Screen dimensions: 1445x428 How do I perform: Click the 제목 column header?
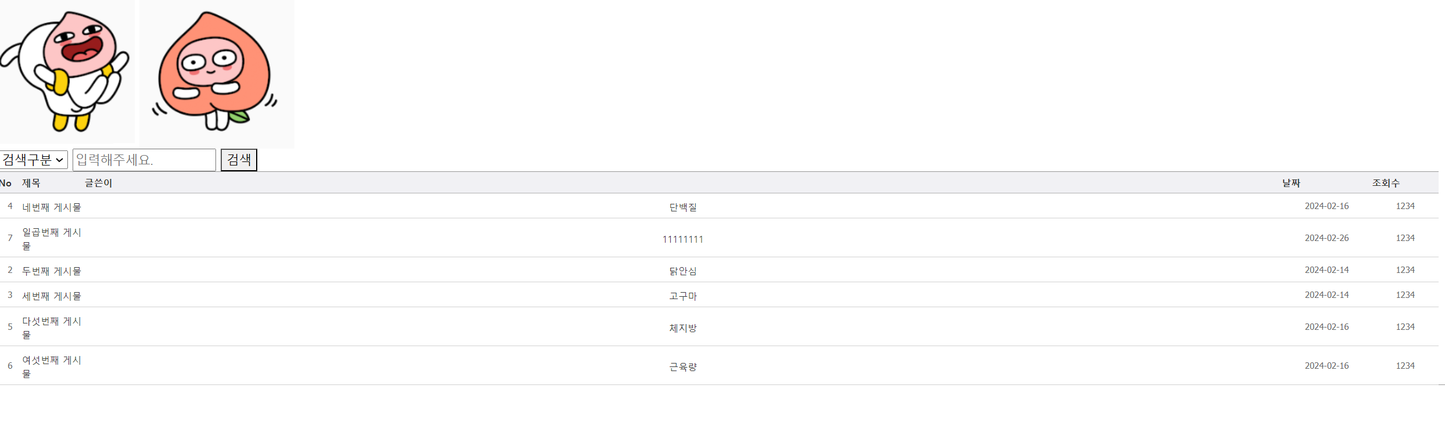click(32, 182)
